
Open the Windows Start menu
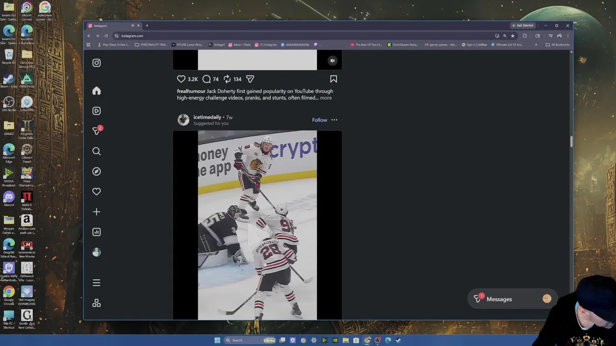point(217,340)
